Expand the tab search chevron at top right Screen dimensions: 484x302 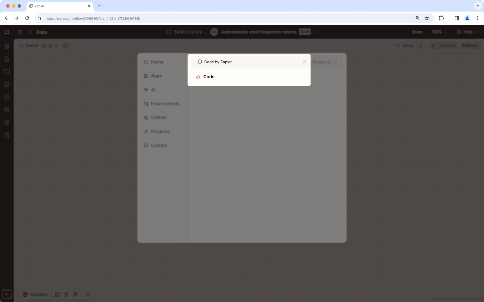pos(478,6)
